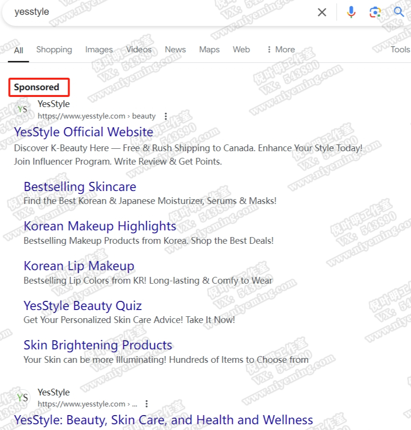Open the YesStyle Official Website link
Viewport: 411px width, 430px height.
tap(83, 132)
